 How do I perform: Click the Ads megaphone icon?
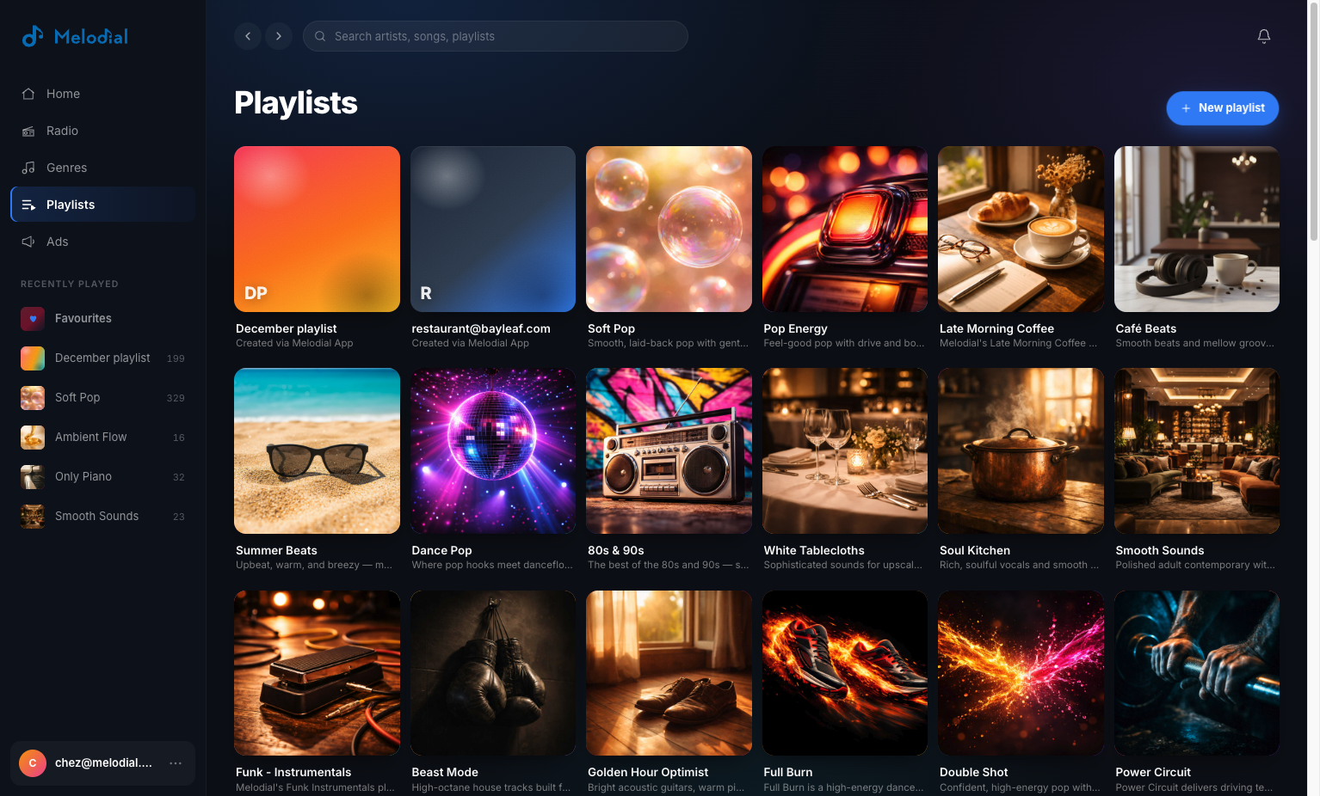click(28, 242)
